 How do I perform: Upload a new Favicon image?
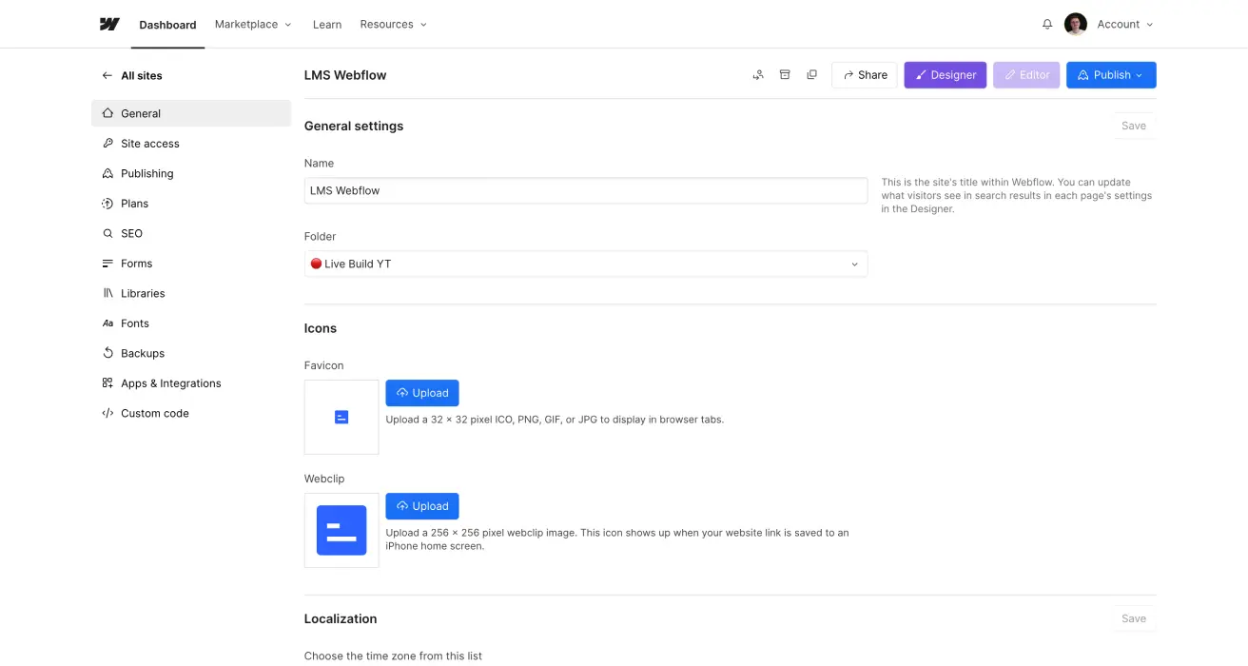click(x=422, y=392)
